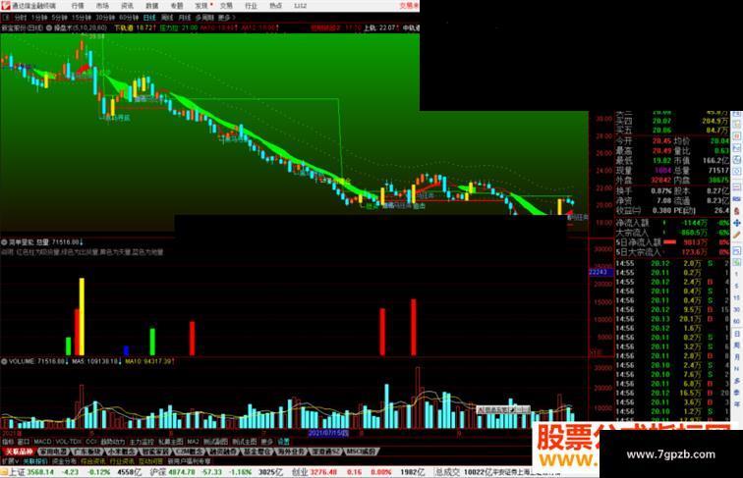743x478 pixels.
Task: Select 1-minute period in right sidebar
Action: tap(737, 275)
